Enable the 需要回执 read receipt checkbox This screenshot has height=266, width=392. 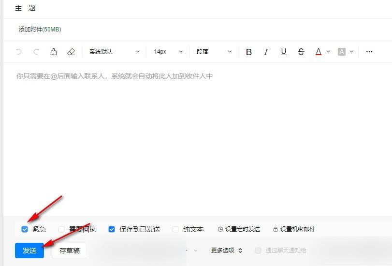coord(61,229)
